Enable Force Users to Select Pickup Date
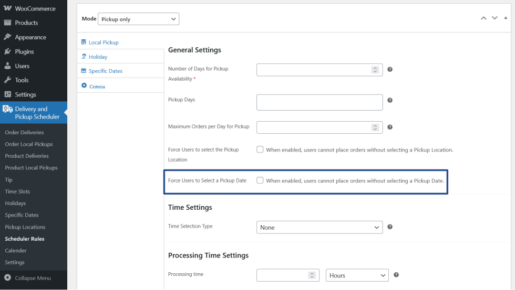Image resolution: width=515 pixels, height=290 pixels. 260,180
